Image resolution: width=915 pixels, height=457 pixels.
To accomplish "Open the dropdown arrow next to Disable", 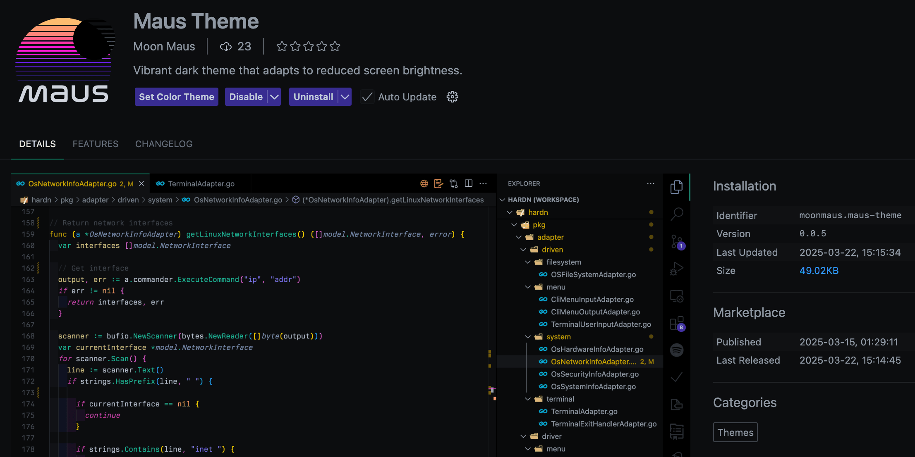I will click(274, 97).
